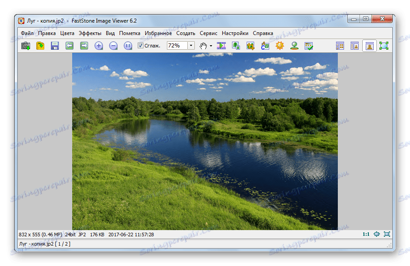Click the FastStone eye icon in title bar
Viewport: 410px width, 266px height.
(x=21, y=21)
